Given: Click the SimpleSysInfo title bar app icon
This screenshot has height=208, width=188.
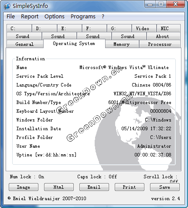Looking at the screenshot, I should click(7, 6).
